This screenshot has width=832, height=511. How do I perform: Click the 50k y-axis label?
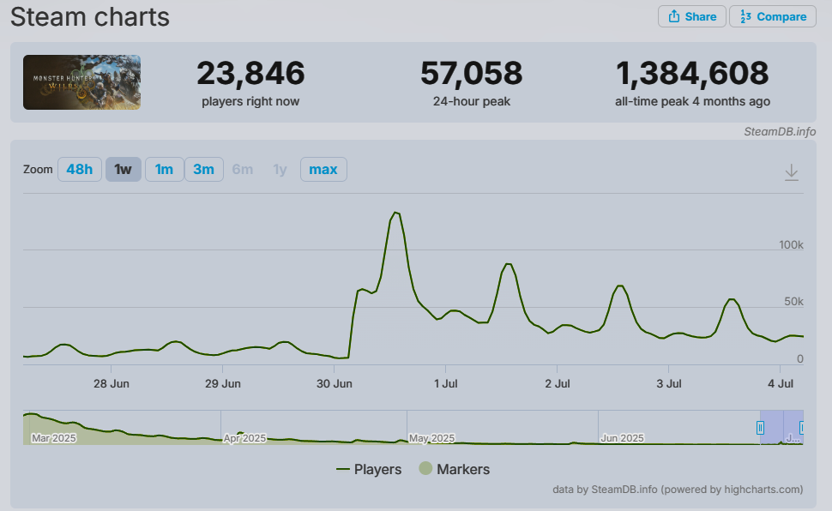click(x=793, y=302)
